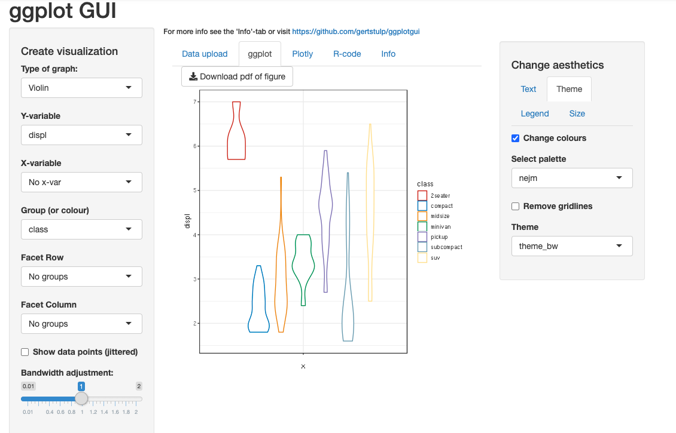The image size is (676, 433).
Task: Expand the Y-variable displ dropdown
Action: coord(81,135)
